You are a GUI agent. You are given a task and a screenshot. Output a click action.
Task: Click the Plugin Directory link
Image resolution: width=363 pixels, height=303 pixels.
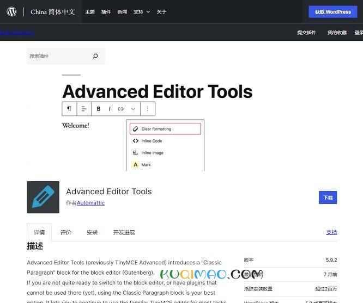coord(17,33)
